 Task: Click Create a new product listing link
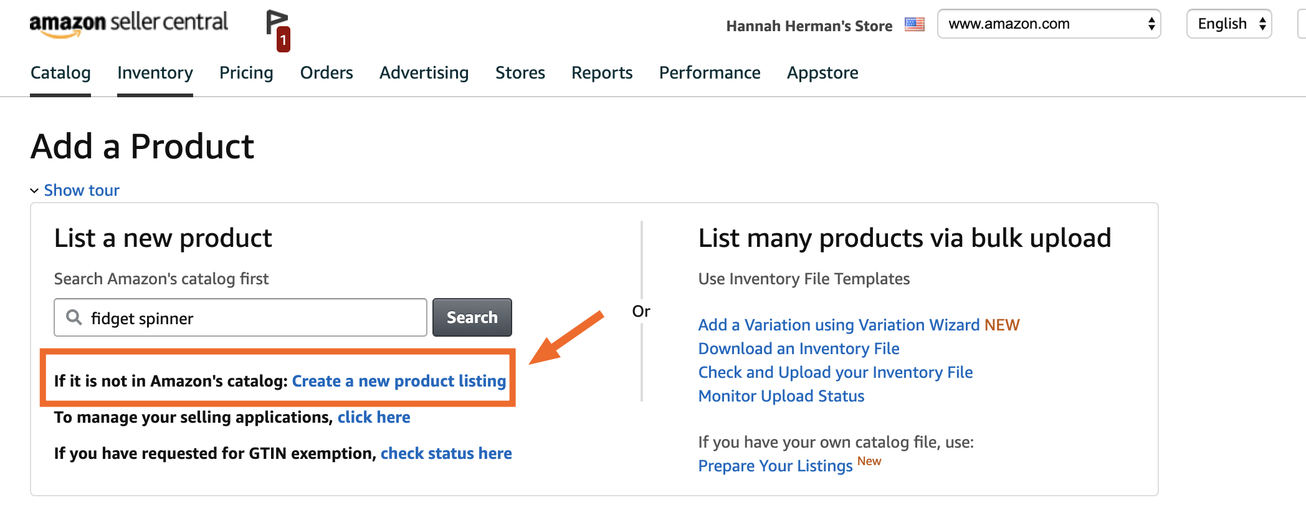399,381
